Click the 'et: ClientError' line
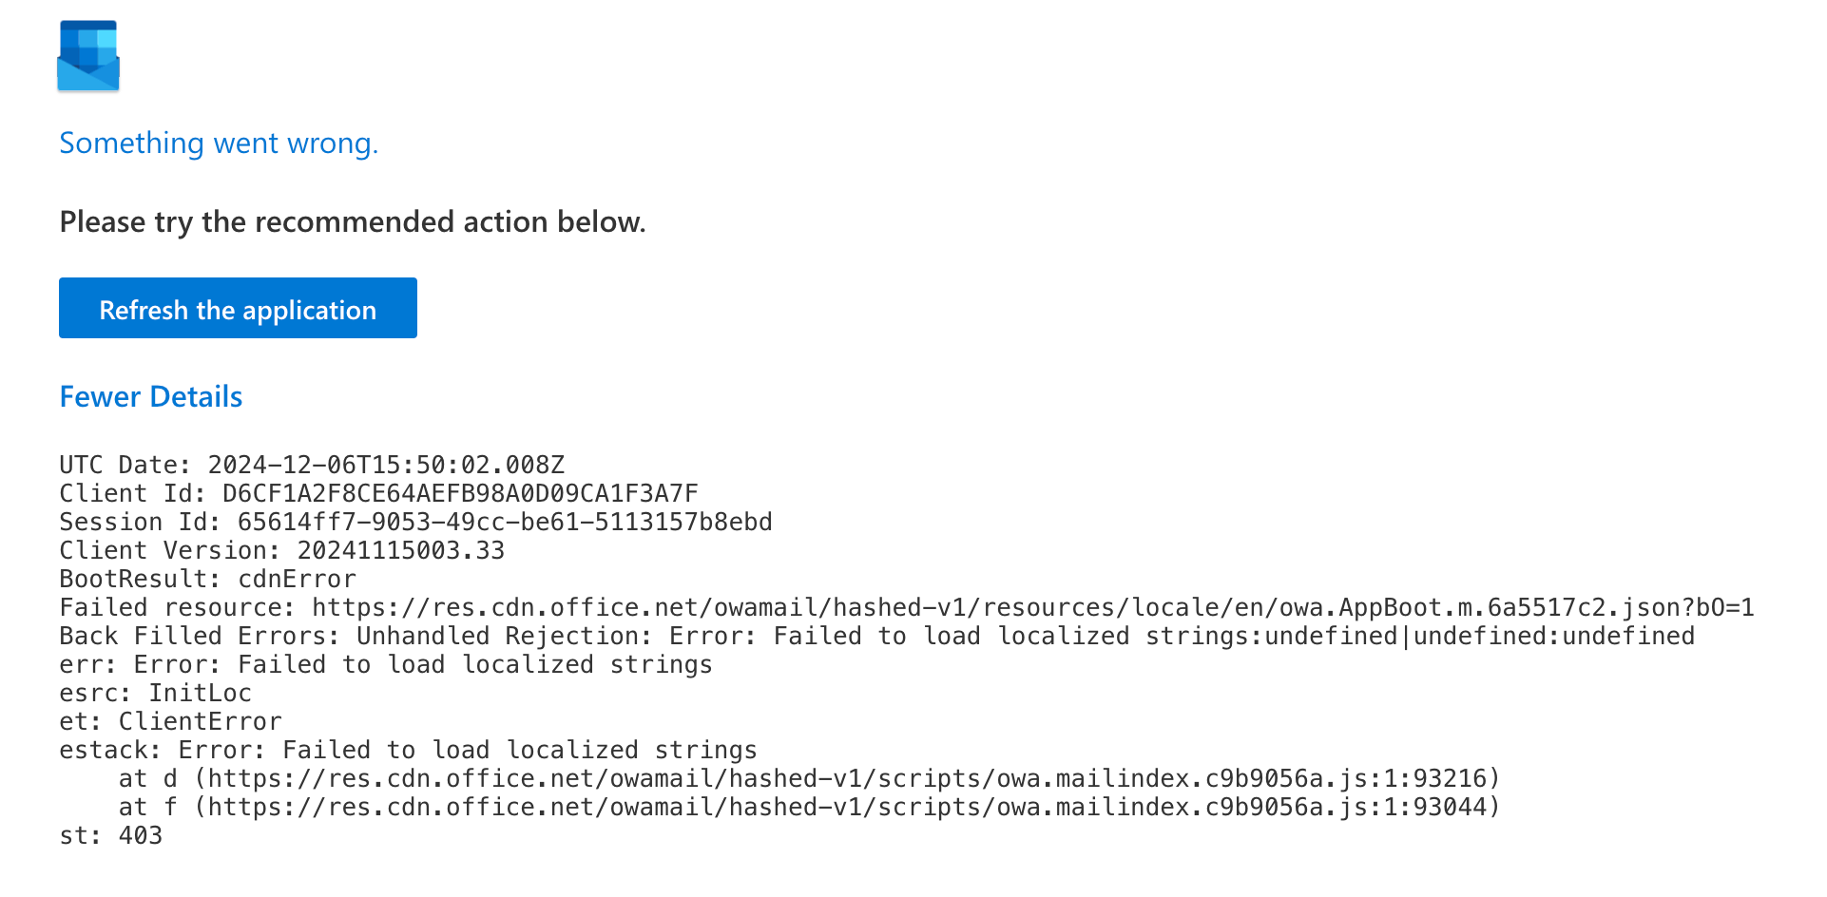The height and width of the screenshot is (897, 1827). click(x=170, y=721)
